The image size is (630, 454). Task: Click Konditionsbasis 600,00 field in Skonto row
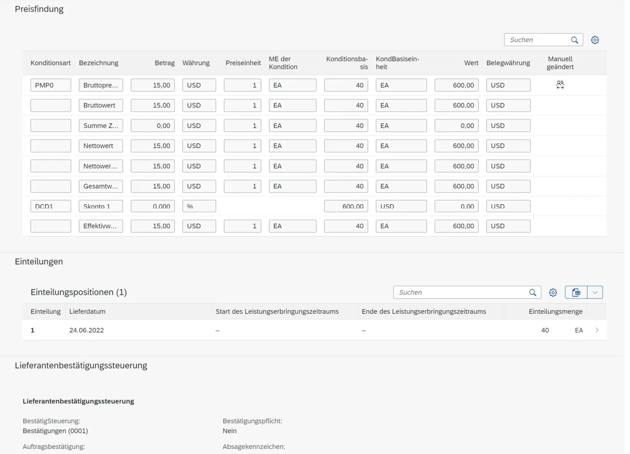click(x=346, y=206)
